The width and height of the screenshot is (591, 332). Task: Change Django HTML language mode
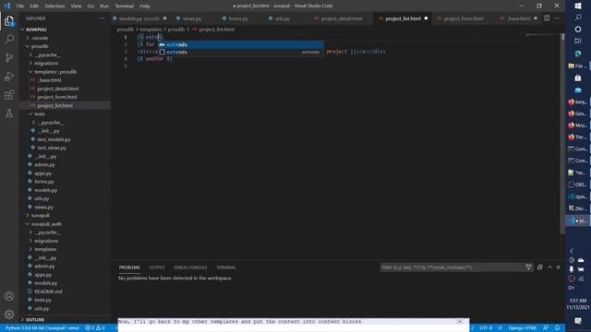pos(523,328)
